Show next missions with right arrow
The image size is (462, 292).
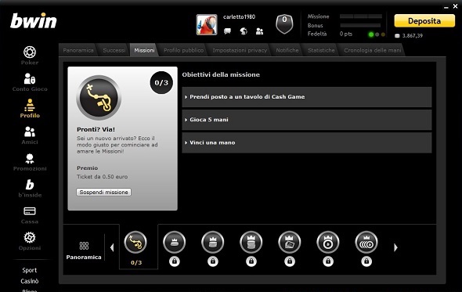395,247
